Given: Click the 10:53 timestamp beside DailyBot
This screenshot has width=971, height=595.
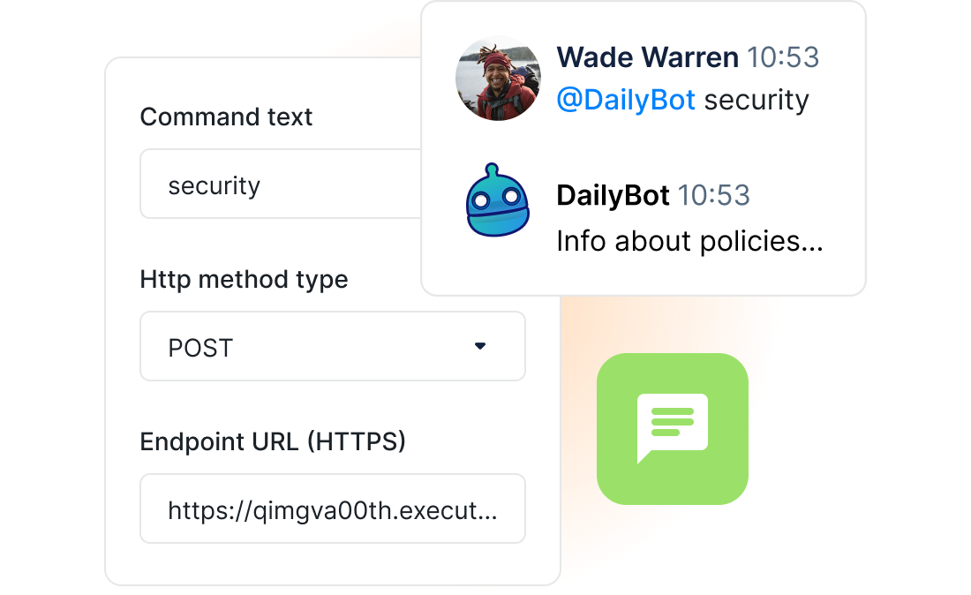Looking at the screenshot, I should pyautogui.click(x=713, y=196).
